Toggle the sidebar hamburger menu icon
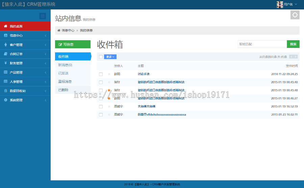The height and width of the screenshot is (188, 304). [43, 16]
